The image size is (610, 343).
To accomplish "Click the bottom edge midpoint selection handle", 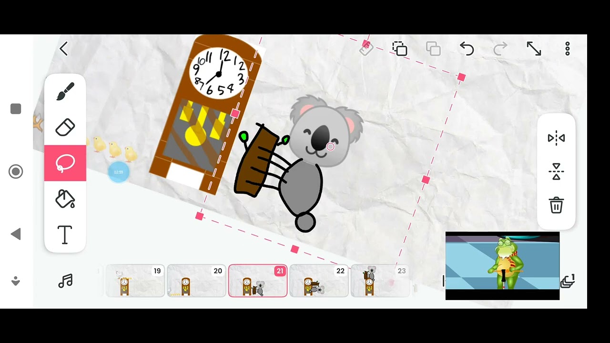I will (295, 249).
